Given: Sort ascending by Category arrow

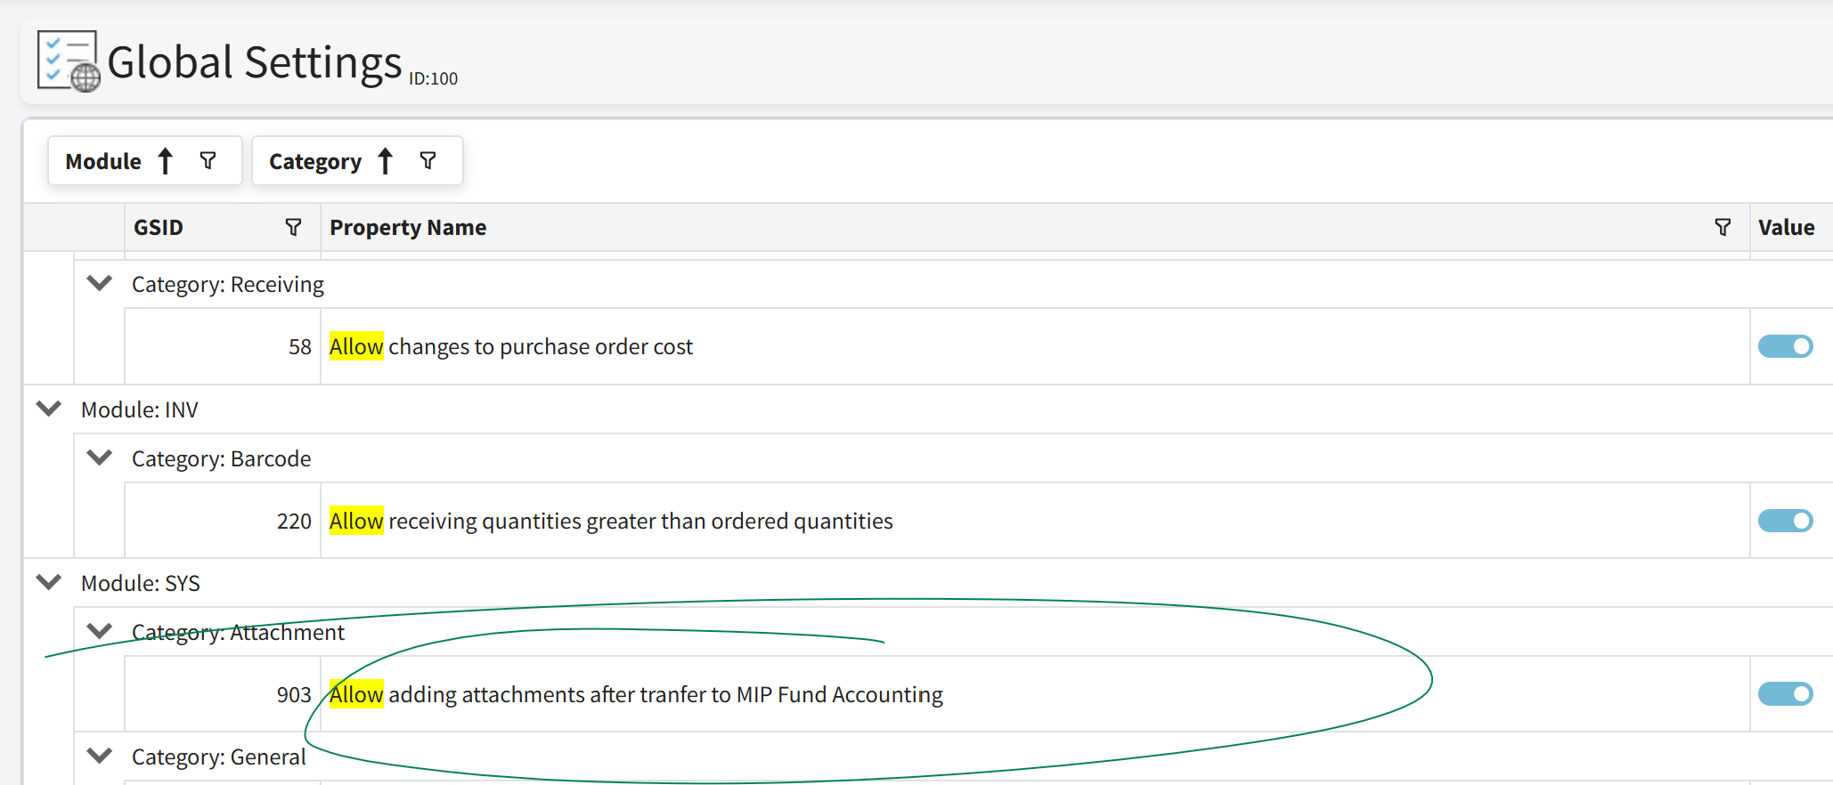Looking at the screenshot, I should 386,161.
